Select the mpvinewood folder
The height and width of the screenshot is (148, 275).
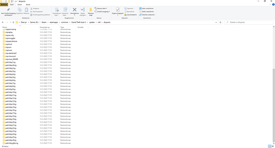(x=10, y=56)
